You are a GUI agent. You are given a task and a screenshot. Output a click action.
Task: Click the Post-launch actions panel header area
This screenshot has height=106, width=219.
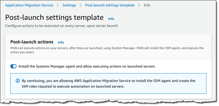pyautogui.click(x=108, y=47)
